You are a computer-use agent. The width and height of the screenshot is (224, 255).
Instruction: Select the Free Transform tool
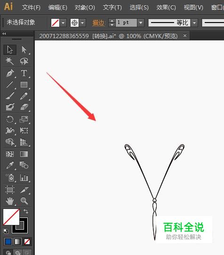[x=24, y=131]
